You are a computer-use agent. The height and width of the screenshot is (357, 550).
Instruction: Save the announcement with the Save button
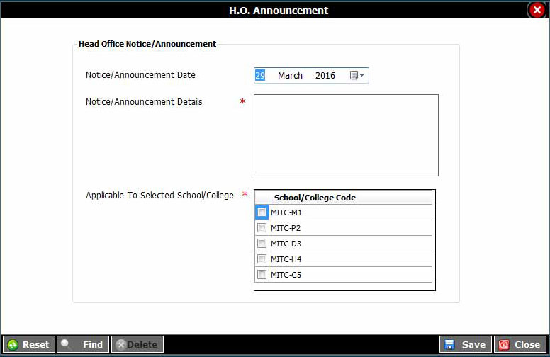point(466,345)
